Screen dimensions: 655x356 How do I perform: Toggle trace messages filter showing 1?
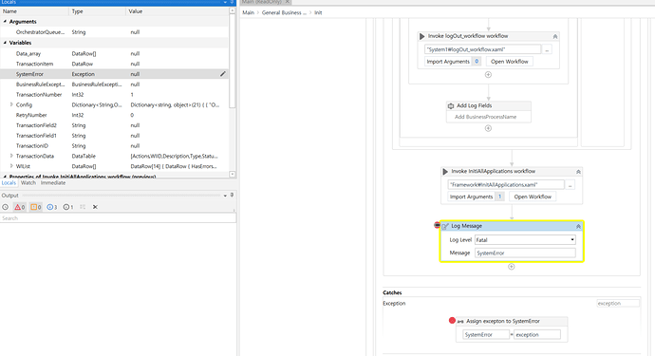click(68, 207)
